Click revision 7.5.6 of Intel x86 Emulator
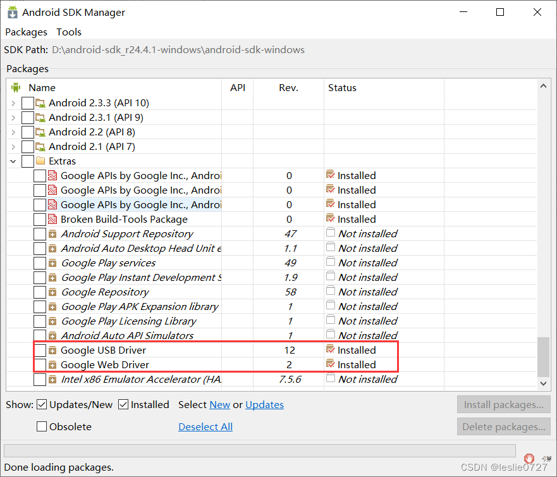Viewport: 557px width, 477px height. click(290, 379)
